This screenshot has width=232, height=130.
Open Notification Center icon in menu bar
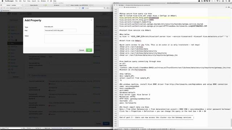tap(230, 1)
